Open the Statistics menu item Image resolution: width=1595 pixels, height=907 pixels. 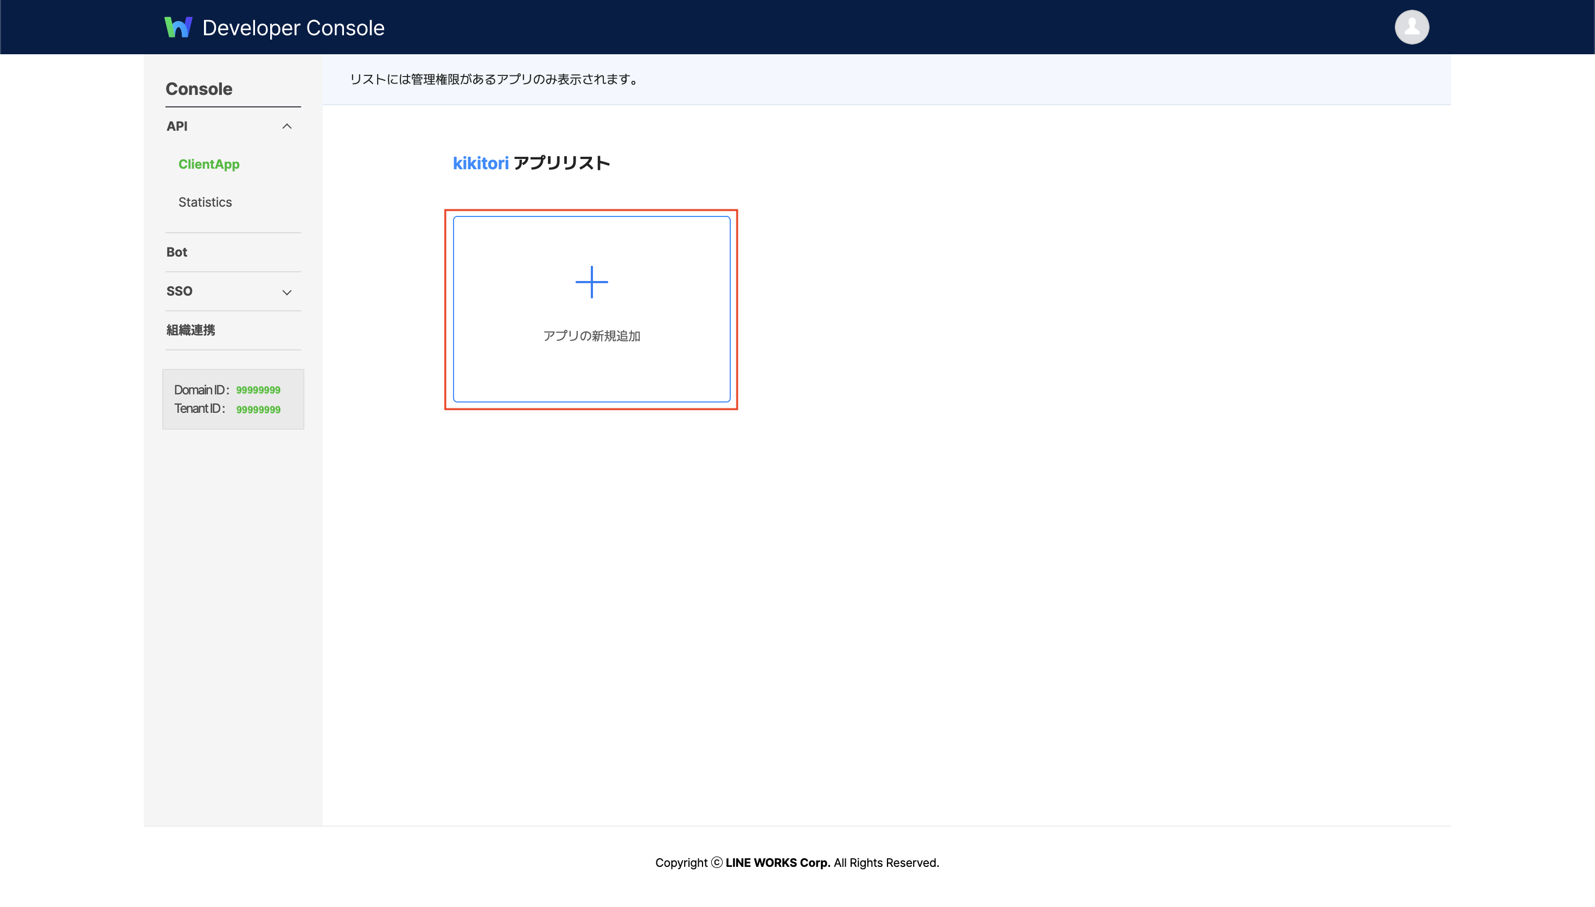[x=205, y=202]
